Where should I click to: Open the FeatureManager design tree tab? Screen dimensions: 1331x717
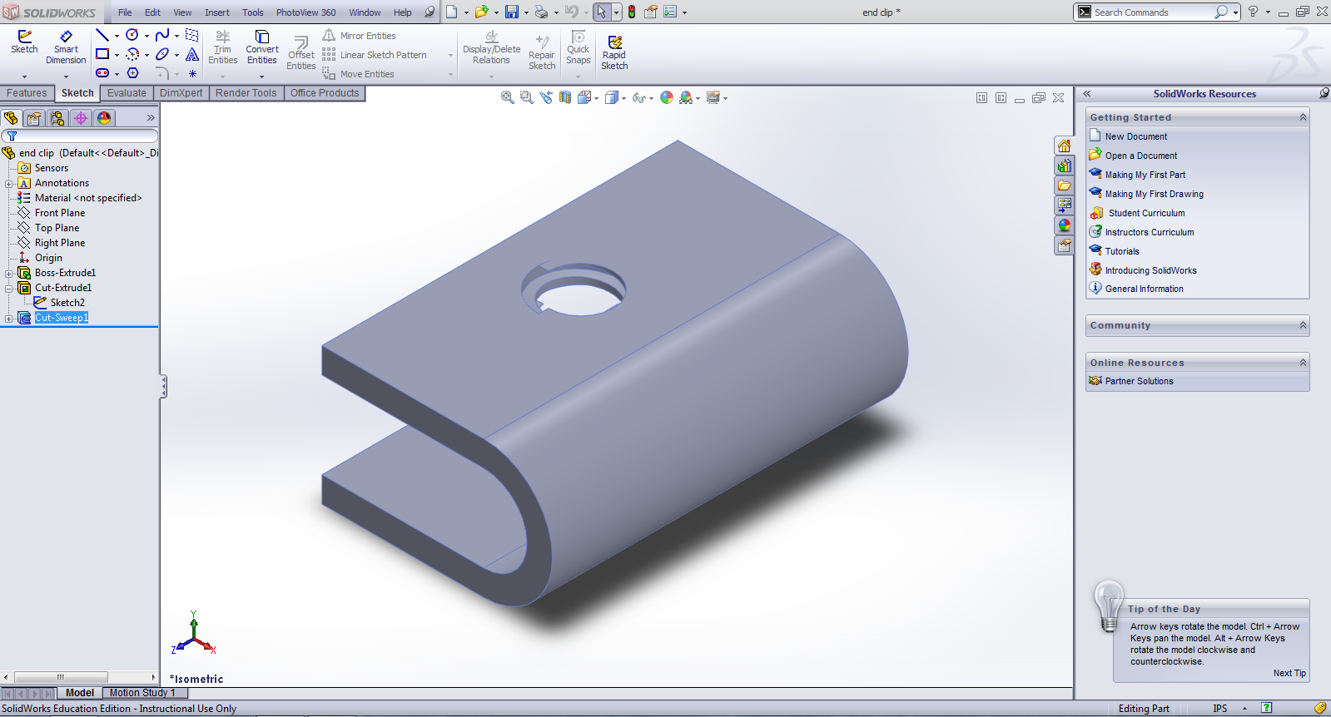[11, 118]
